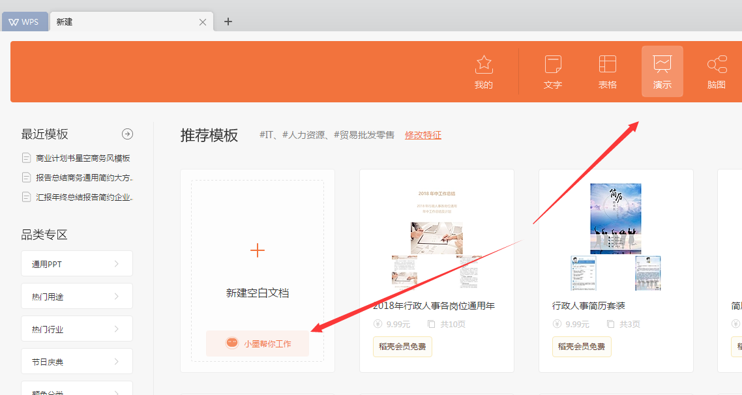Click document icon beside 商业计划书星空商务风模板
This screenshot has width=742, height=395.
[x=27, y=158]
